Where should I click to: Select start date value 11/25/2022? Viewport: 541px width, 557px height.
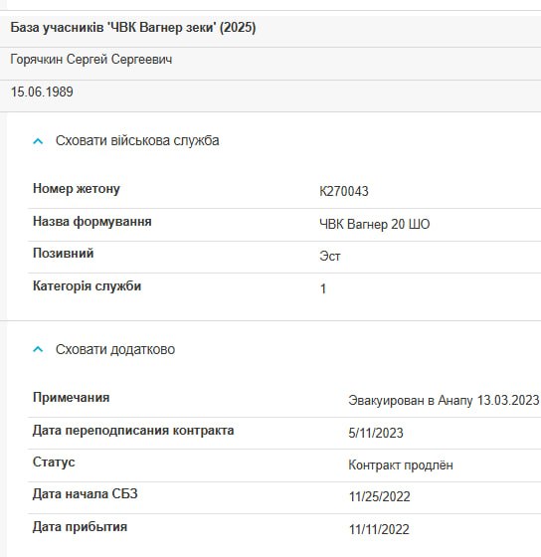(x=379, y=496)
